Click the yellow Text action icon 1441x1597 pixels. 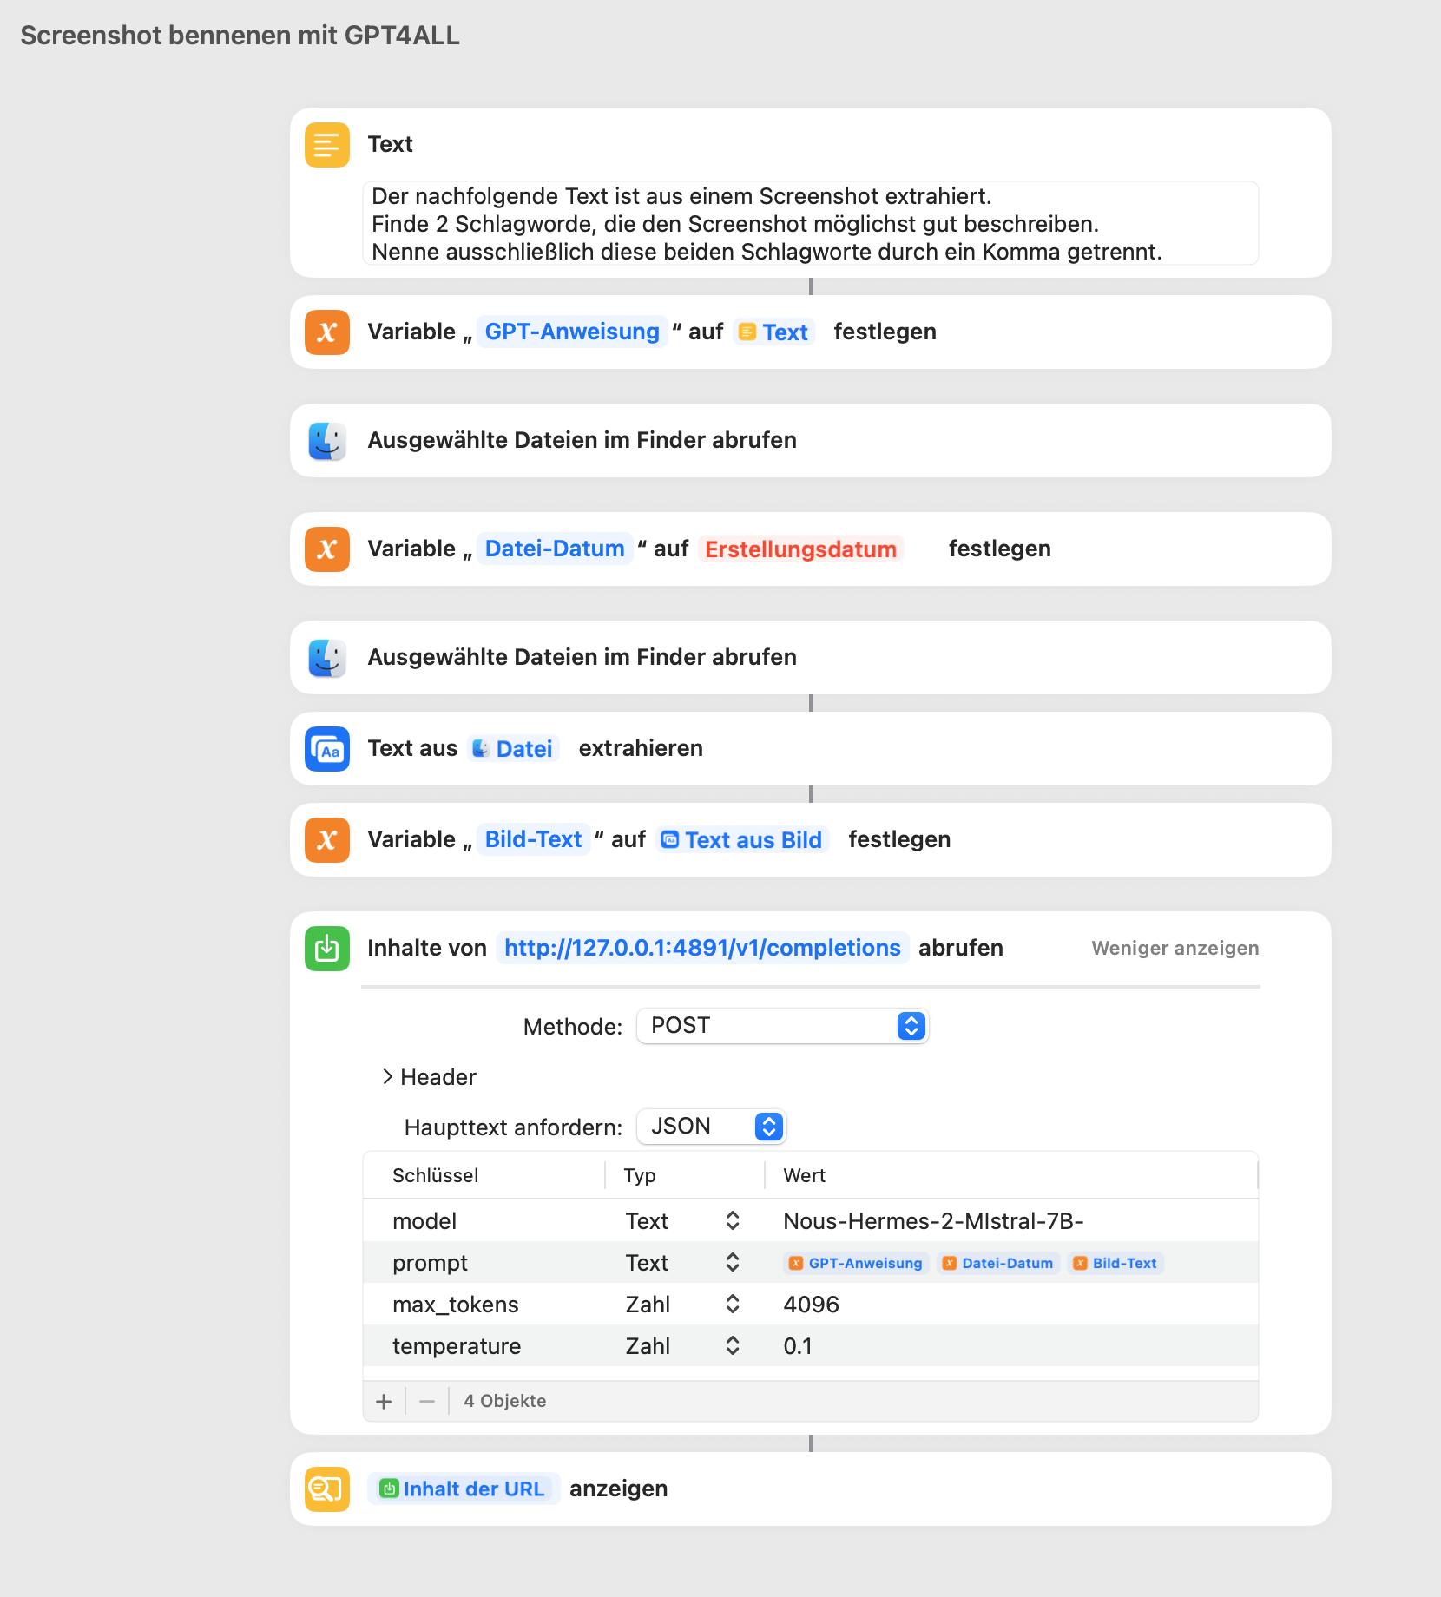click(x=326, y=145)
